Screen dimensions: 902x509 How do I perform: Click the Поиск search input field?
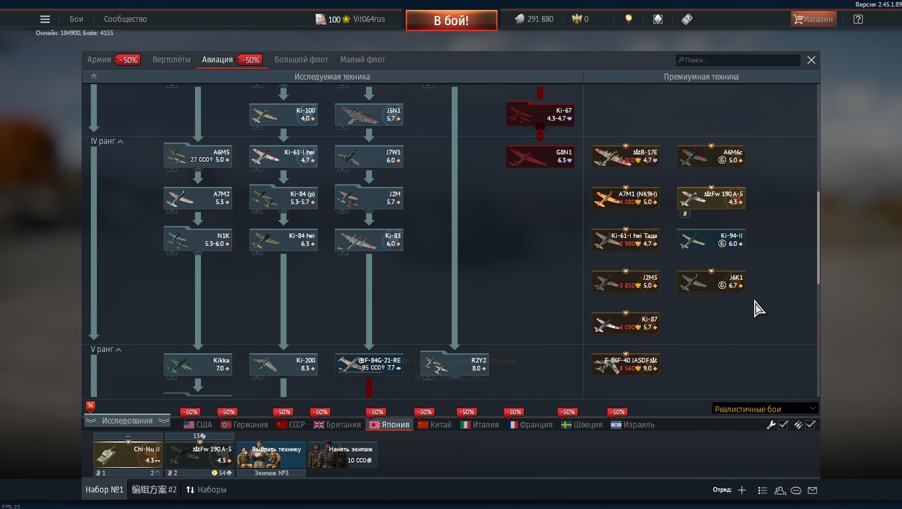(738, 60)
